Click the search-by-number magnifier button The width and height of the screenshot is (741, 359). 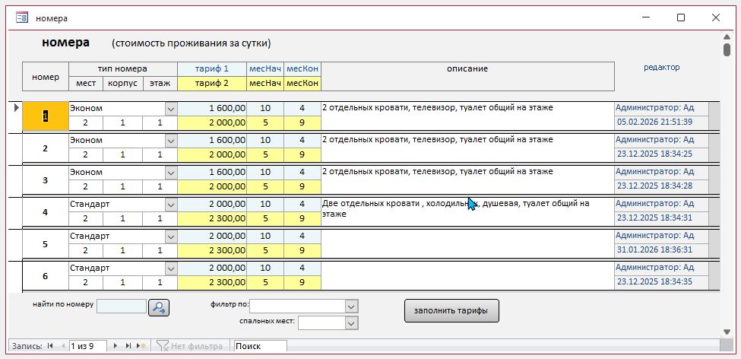click(x=159, y=307)
